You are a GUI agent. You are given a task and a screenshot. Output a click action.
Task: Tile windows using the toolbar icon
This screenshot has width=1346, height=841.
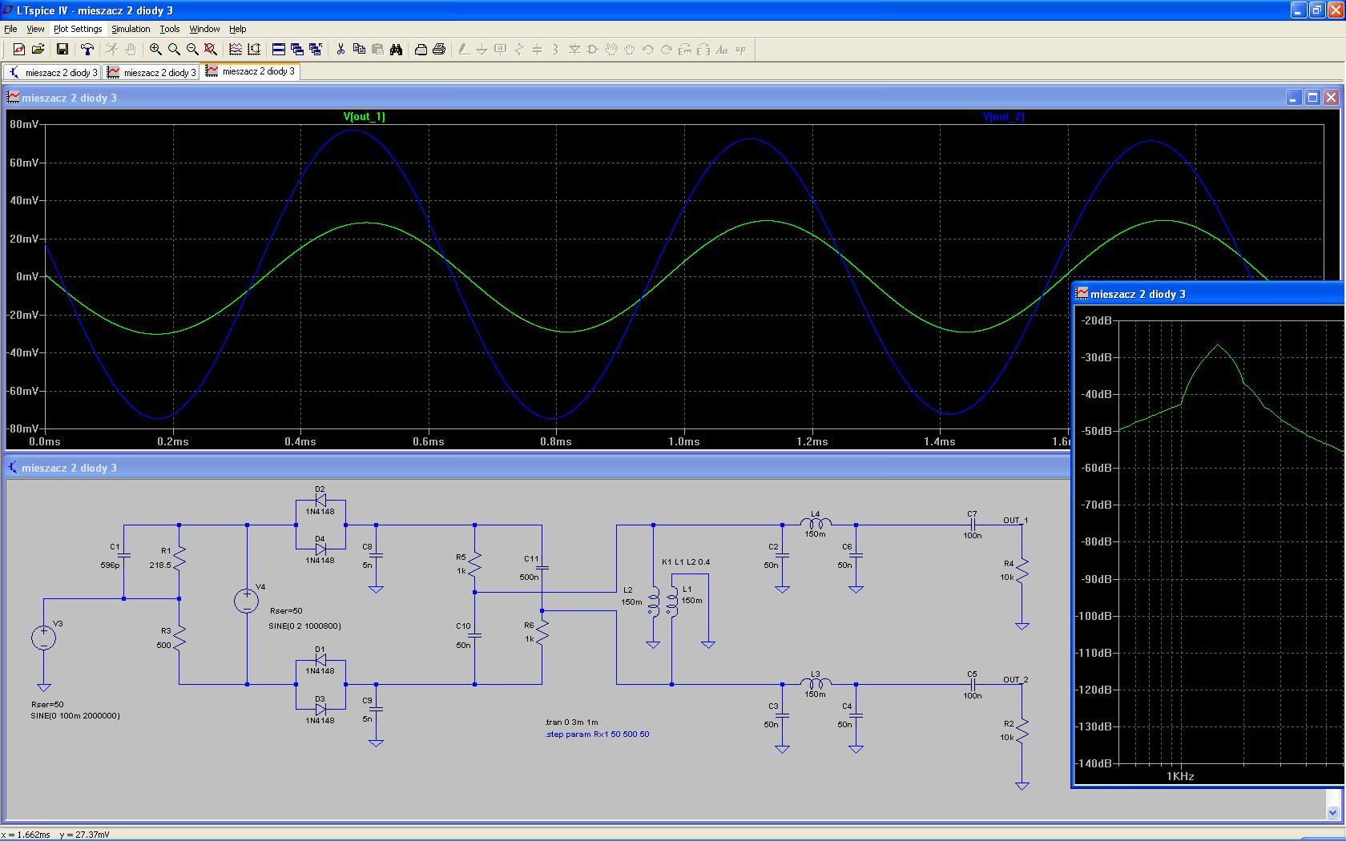point(278,50)
